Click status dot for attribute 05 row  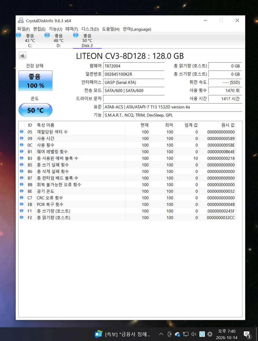[22, 132]
